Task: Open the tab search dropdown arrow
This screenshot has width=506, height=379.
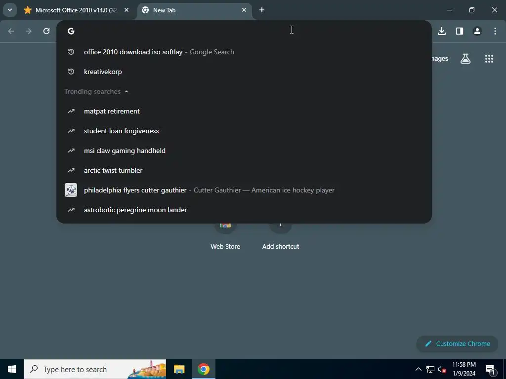Action: click(x=10, y=10)
